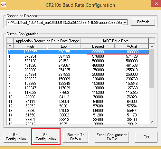Select row 8 with High value 129347

78,88
